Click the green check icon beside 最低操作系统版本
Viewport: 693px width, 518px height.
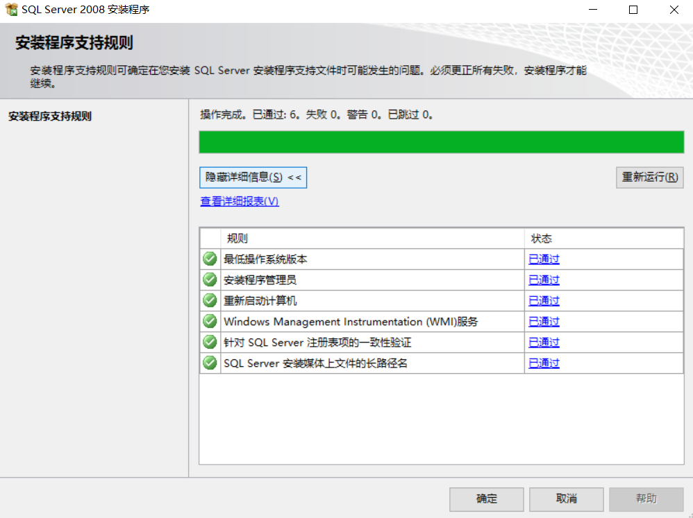pos(210,259)
